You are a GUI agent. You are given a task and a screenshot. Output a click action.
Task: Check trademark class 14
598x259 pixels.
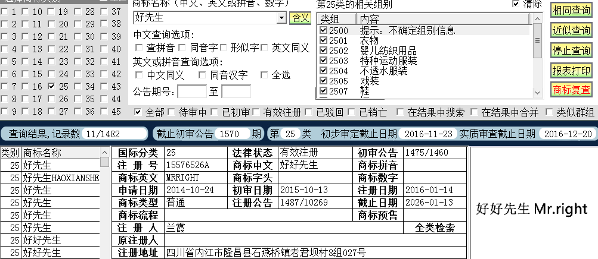click(26, 62)
